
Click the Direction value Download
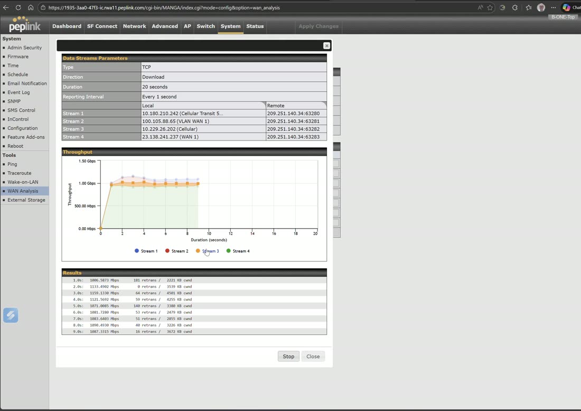[x=153, y=77]
